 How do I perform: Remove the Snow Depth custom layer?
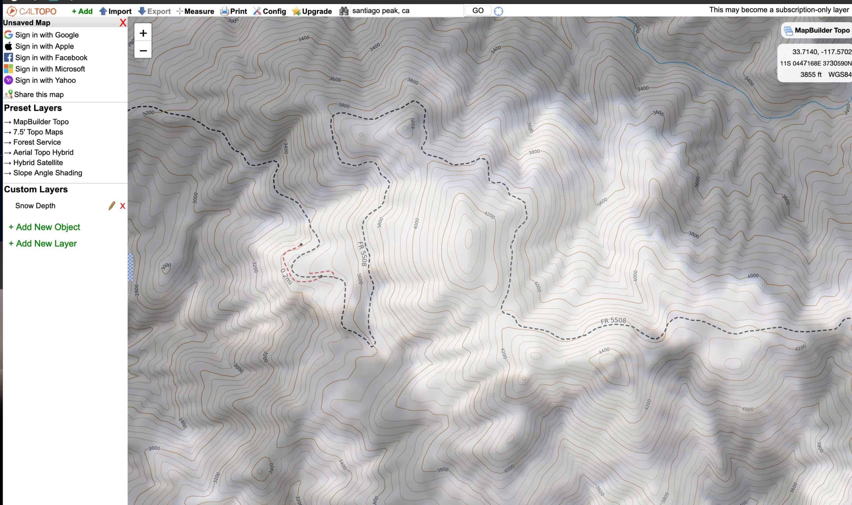tap(123, 206)
